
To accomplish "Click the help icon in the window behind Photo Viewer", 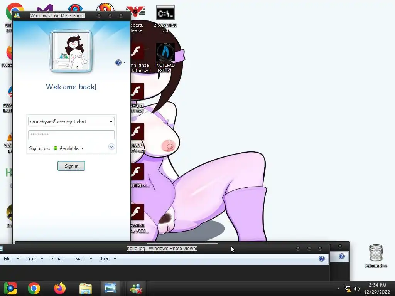I will coord(342,256).
